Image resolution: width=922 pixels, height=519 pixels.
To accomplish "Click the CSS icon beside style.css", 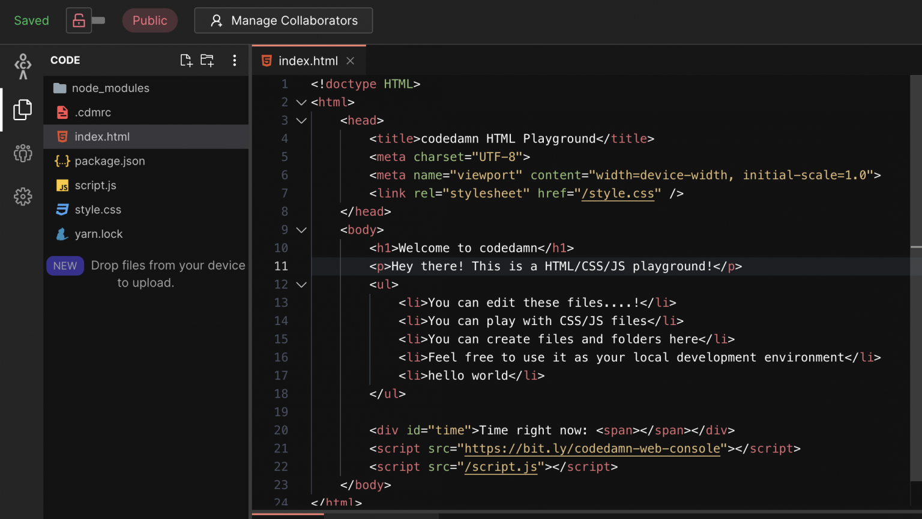I will 62,209.
